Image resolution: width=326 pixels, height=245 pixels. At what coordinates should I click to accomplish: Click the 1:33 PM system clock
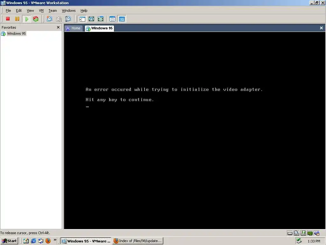(x=314, y=241)
